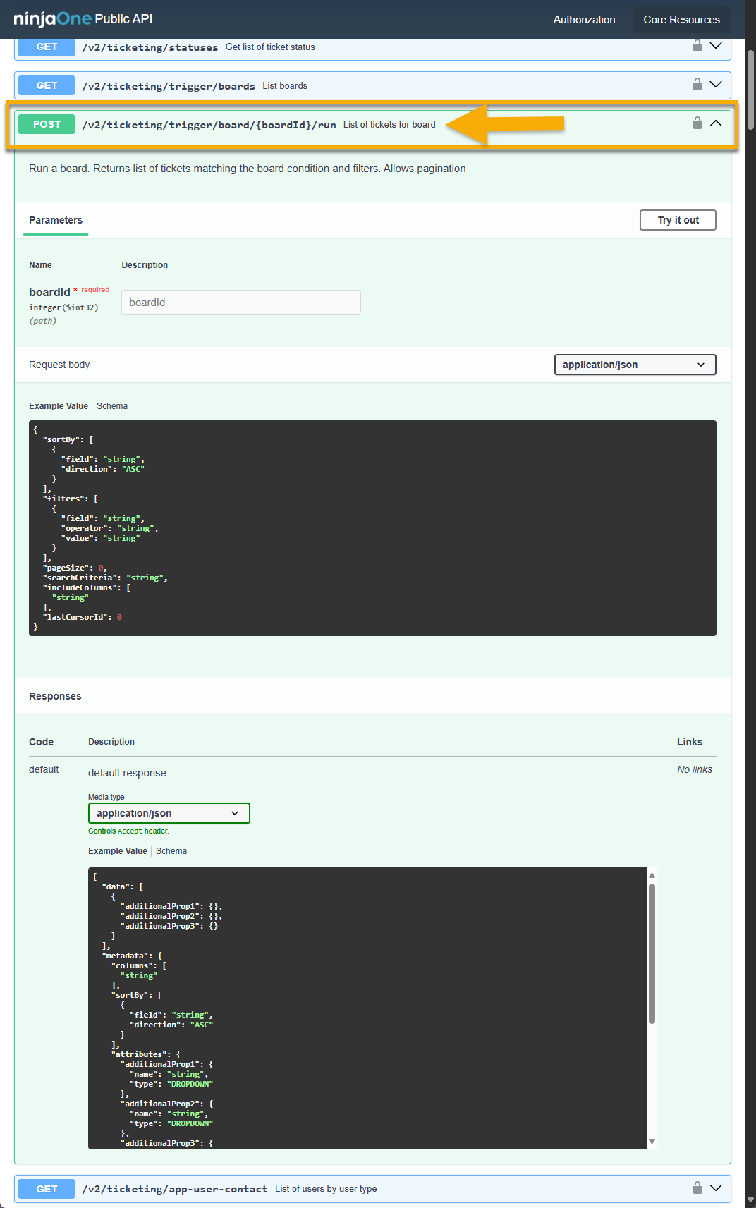This screenshot has width=756, height=1208.
Task: Click lock icon on statuses endpoint
Action: [697, 46]
